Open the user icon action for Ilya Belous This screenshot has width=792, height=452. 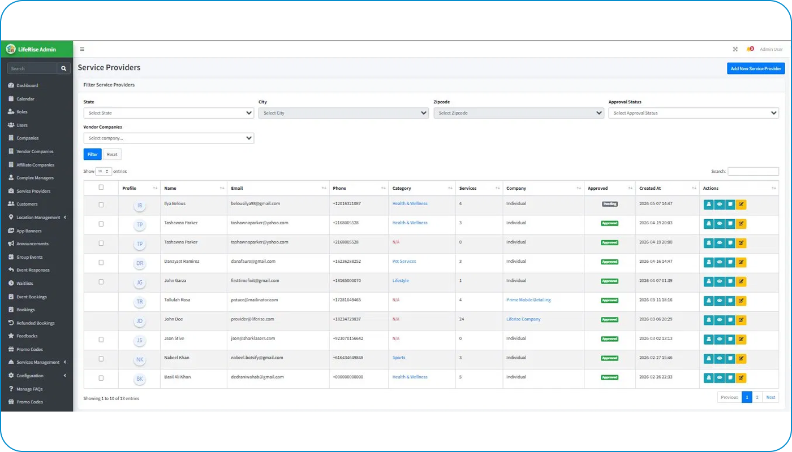(708, 205)
